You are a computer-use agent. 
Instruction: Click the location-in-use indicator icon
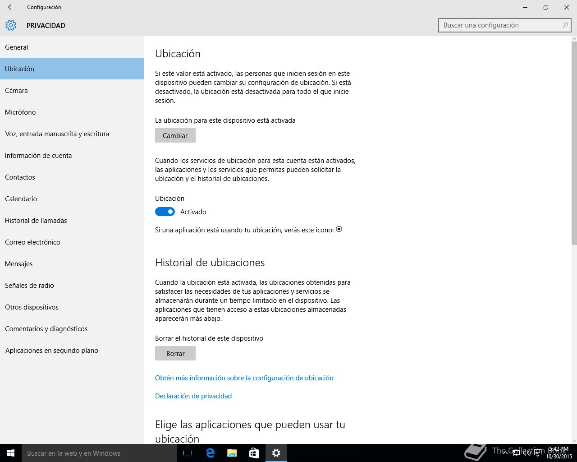tap(339, 229)
